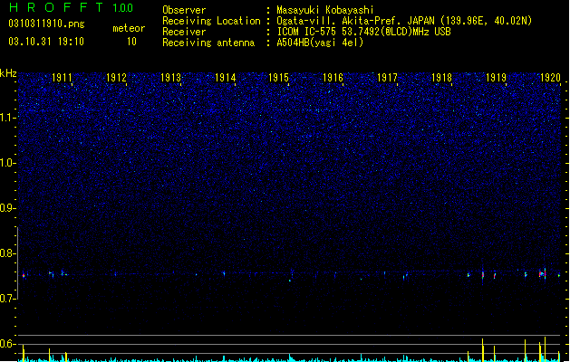Screen dimensions: 570x362
Task: Click the 1911 time axis label
Action: (63, 78)
